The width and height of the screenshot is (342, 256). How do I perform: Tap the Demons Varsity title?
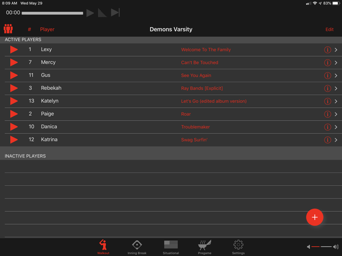click(x=171, y=29)
